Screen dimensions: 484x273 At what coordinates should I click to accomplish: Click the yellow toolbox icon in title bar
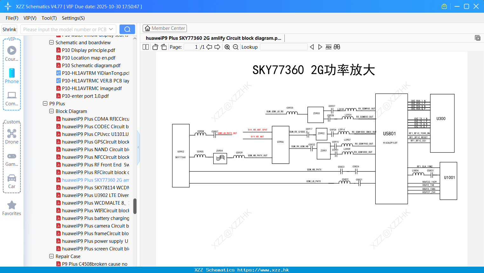(444, 6)
